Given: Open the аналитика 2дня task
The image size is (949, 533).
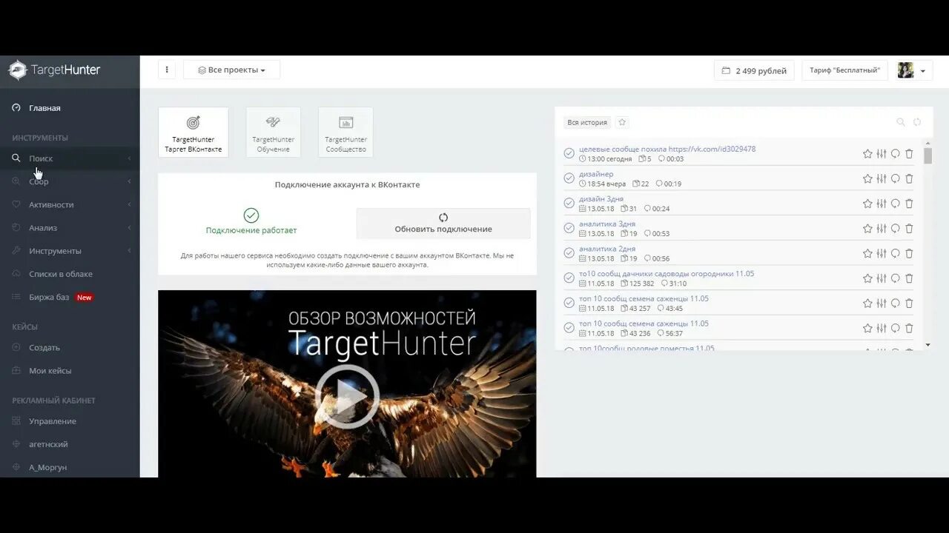Looking at the screenshot, I should click(607, 249).
